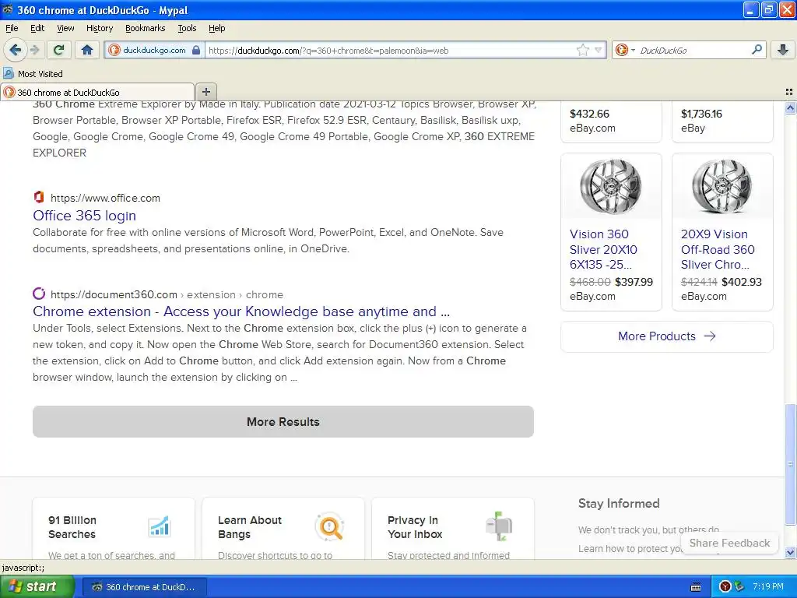Open the History menu
797x598 pixels.
click(x=100, y=28)
